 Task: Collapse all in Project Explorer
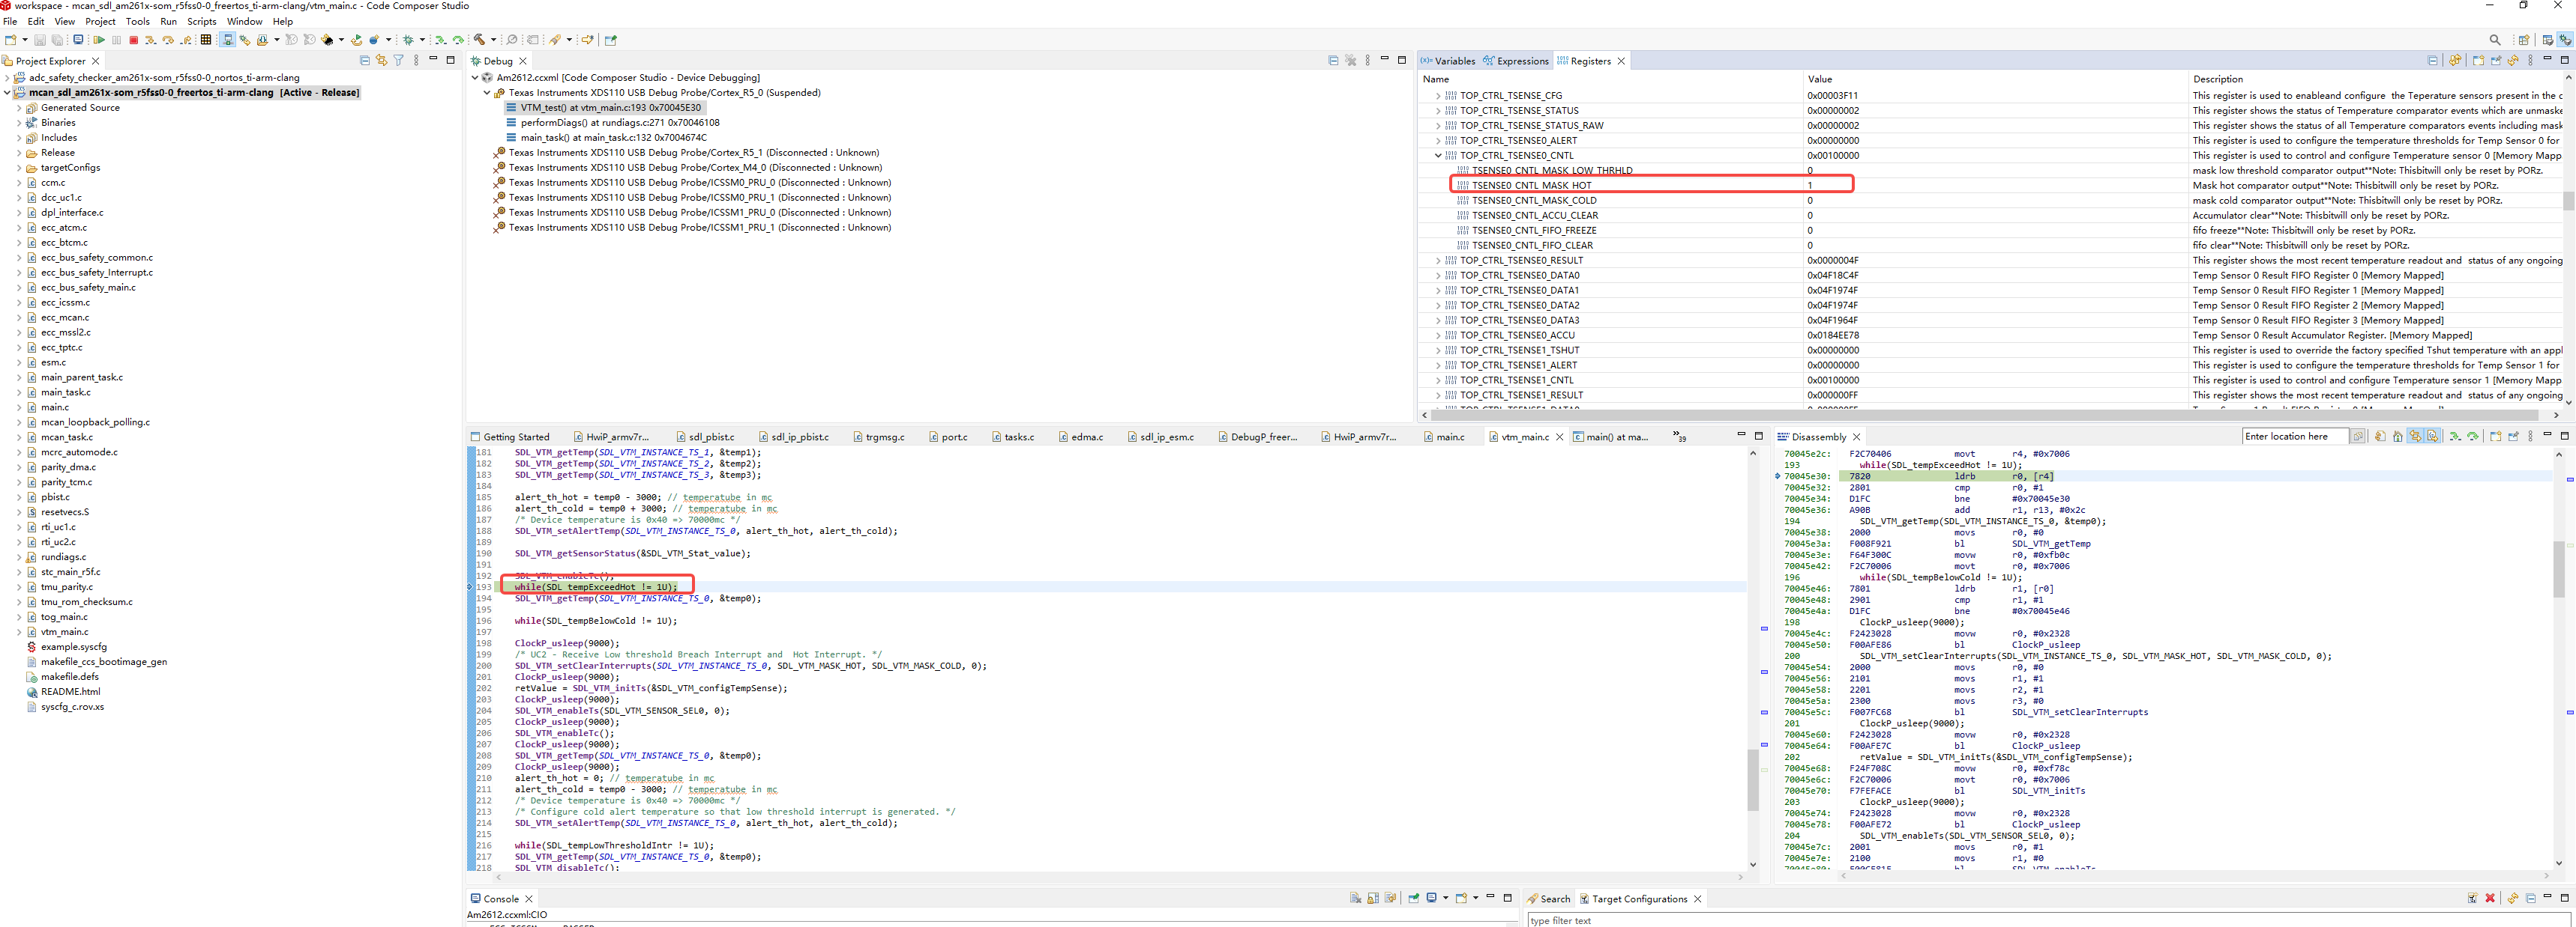(364, 61)
